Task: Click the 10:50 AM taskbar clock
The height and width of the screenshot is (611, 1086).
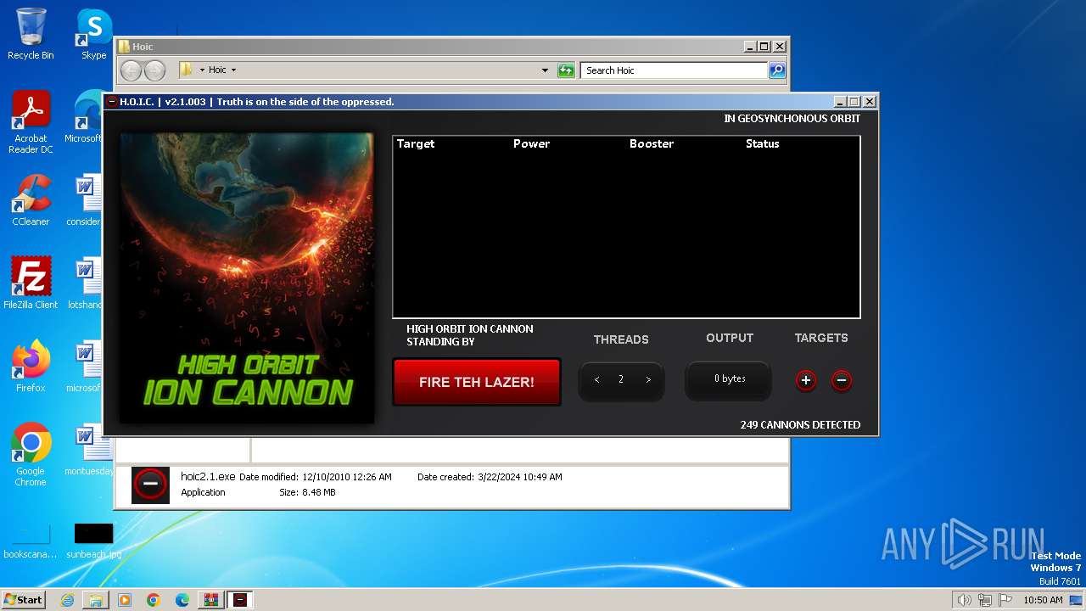Action: [1043, 600]
